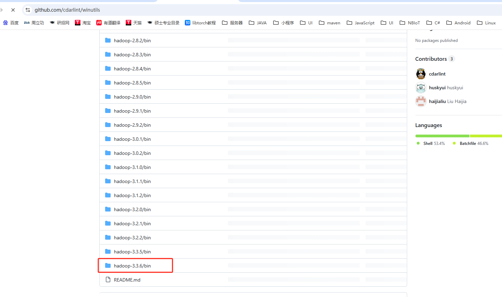Screen dimensions: 502x297
Task: Open folder hadoop-3.2.0/bin
Action: pyautogui.click(x=132, y=209)
